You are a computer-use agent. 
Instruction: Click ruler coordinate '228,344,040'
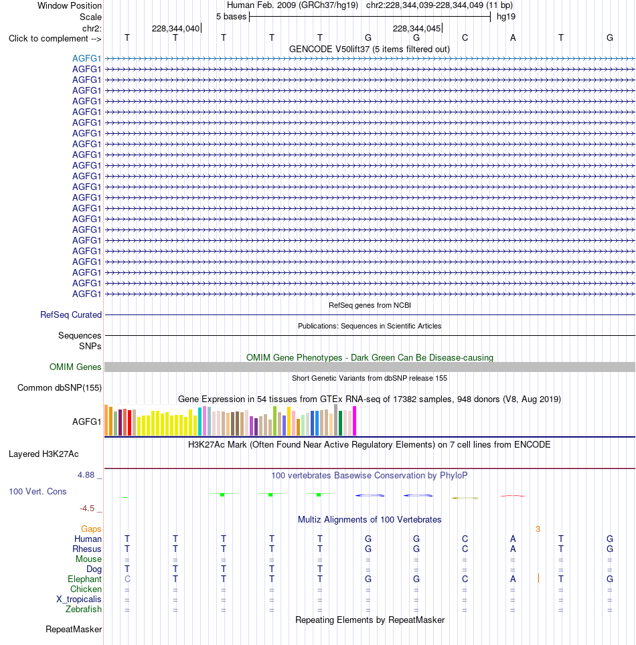click(x=175, y=28)
